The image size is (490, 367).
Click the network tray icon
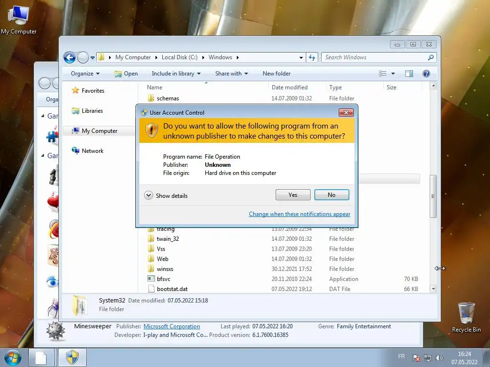point(427,358)
